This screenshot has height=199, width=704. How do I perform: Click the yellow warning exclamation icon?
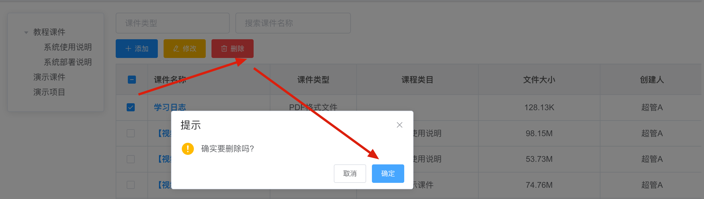188,149
